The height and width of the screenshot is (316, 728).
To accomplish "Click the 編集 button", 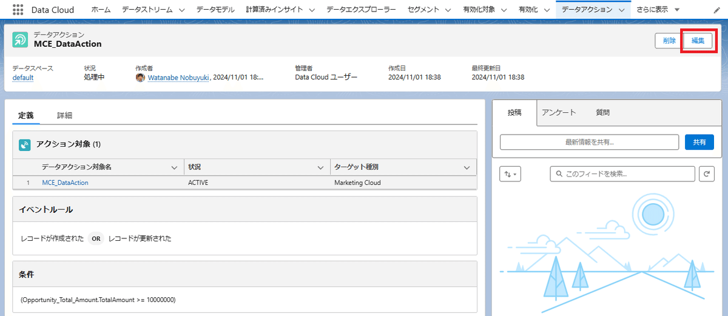I will pos(698,41).
